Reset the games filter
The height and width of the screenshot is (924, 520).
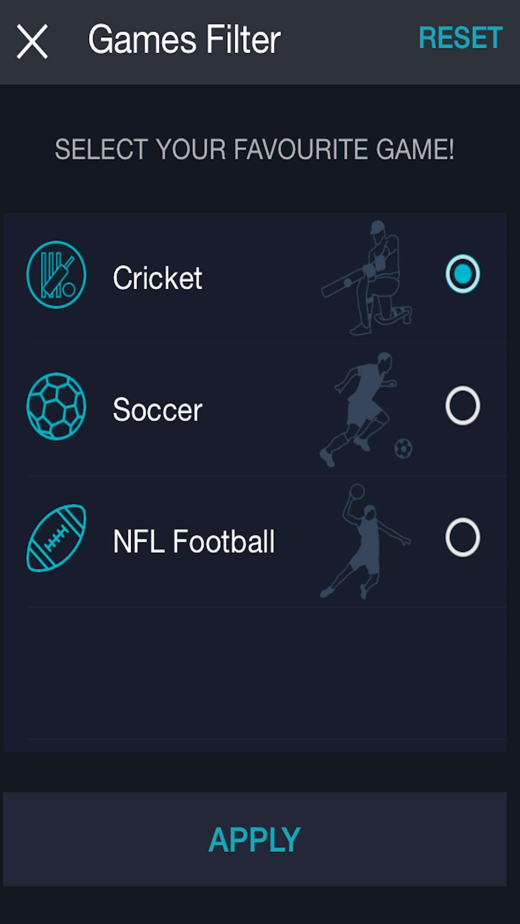pos(461,38)
